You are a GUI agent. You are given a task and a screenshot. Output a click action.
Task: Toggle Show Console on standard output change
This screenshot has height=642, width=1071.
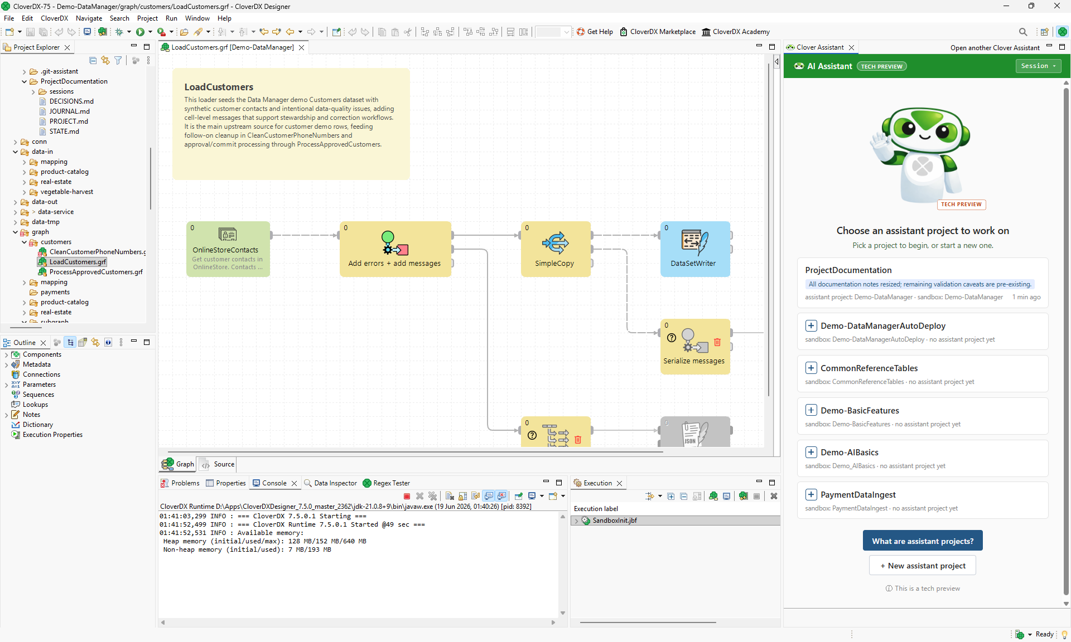click(x=489, y=496)
